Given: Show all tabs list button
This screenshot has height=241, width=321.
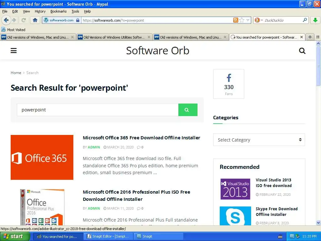Looking at the screenshot, I should click(318, 37).
